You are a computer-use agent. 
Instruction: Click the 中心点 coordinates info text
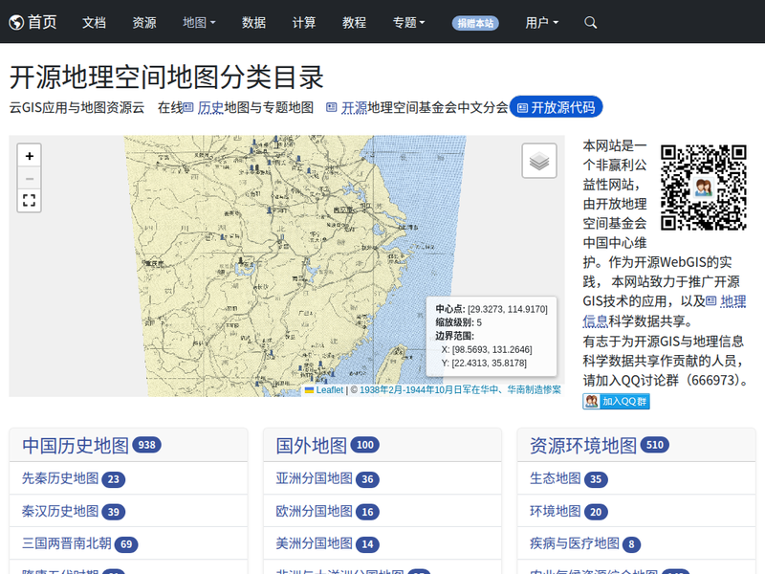click(x=492, y=309)
